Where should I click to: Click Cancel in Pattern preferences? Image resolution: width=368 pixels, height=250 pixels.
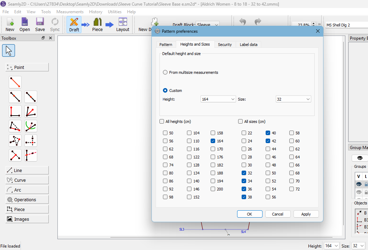tap(277, 214)
